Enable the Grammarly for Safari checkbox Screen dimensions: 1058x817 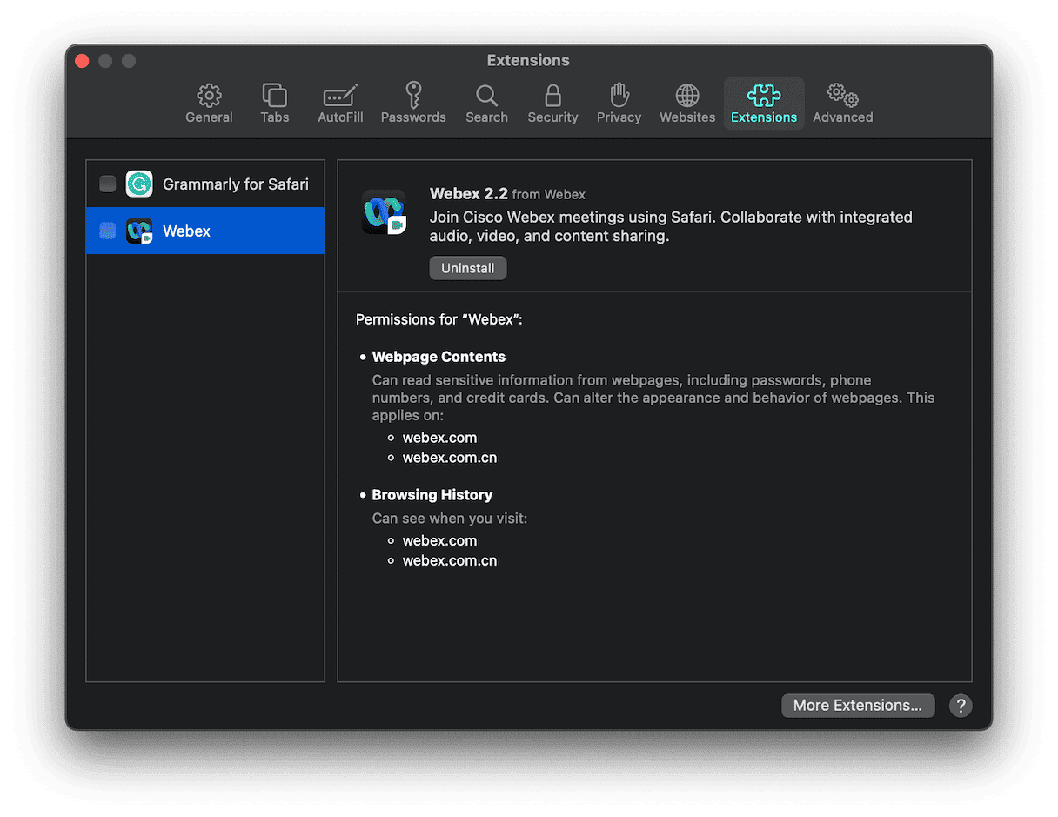(107, 184)
